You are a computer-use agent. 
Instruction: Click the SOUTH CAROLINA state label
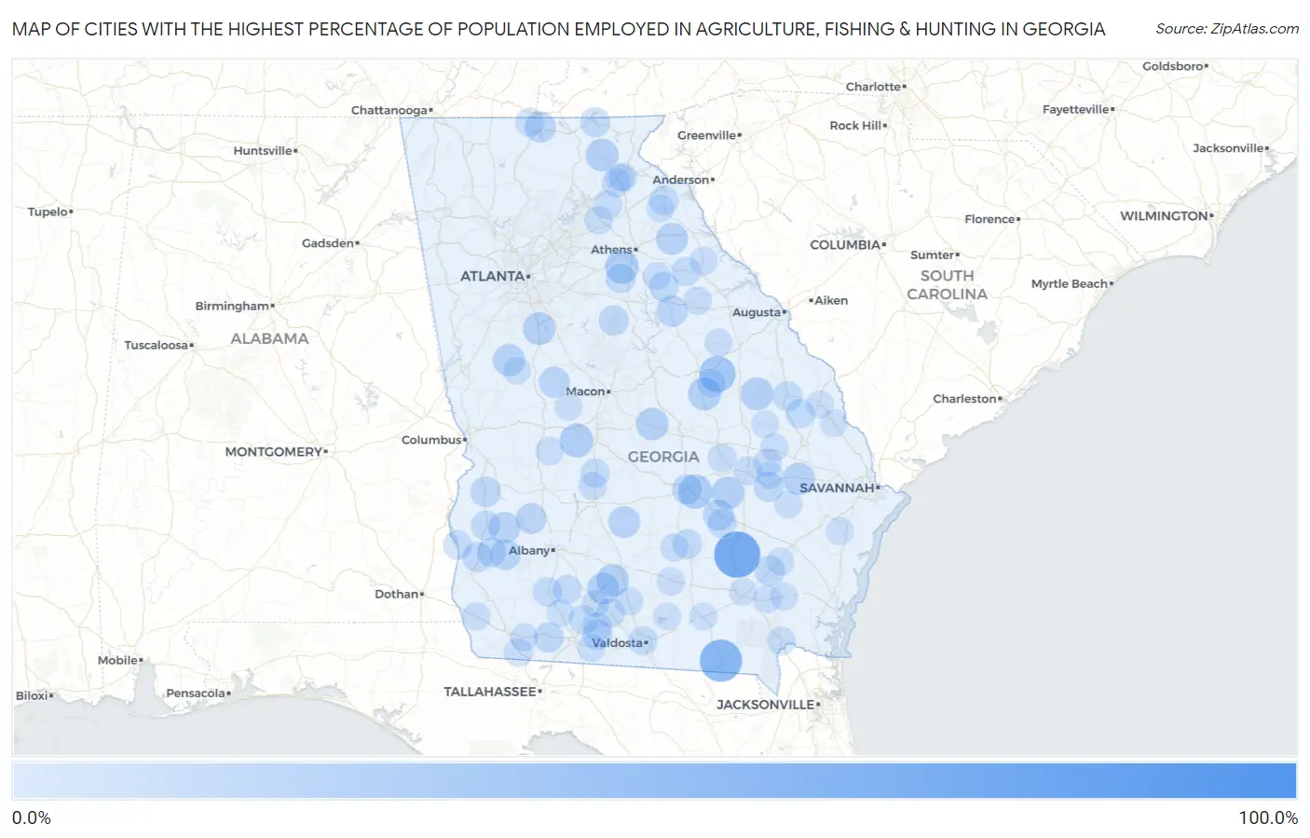click(x=947, y=285)
